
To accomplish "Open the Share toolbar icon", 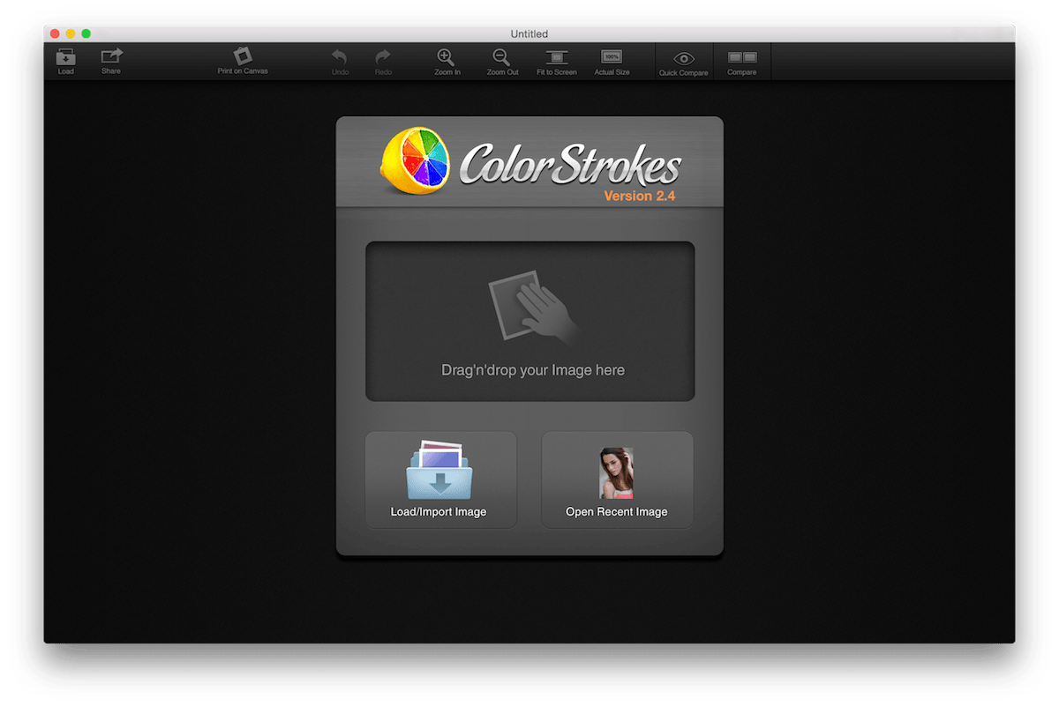I will [111, 56].
